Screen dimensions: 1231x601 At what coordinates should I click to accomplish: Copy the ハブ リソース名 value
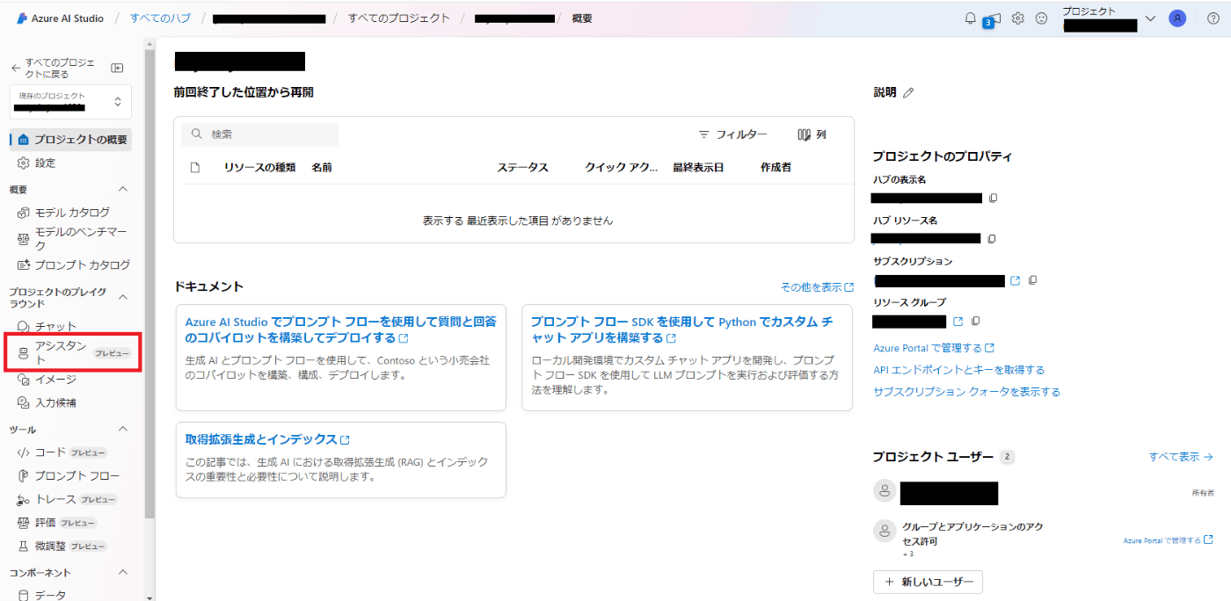point(992,238)
